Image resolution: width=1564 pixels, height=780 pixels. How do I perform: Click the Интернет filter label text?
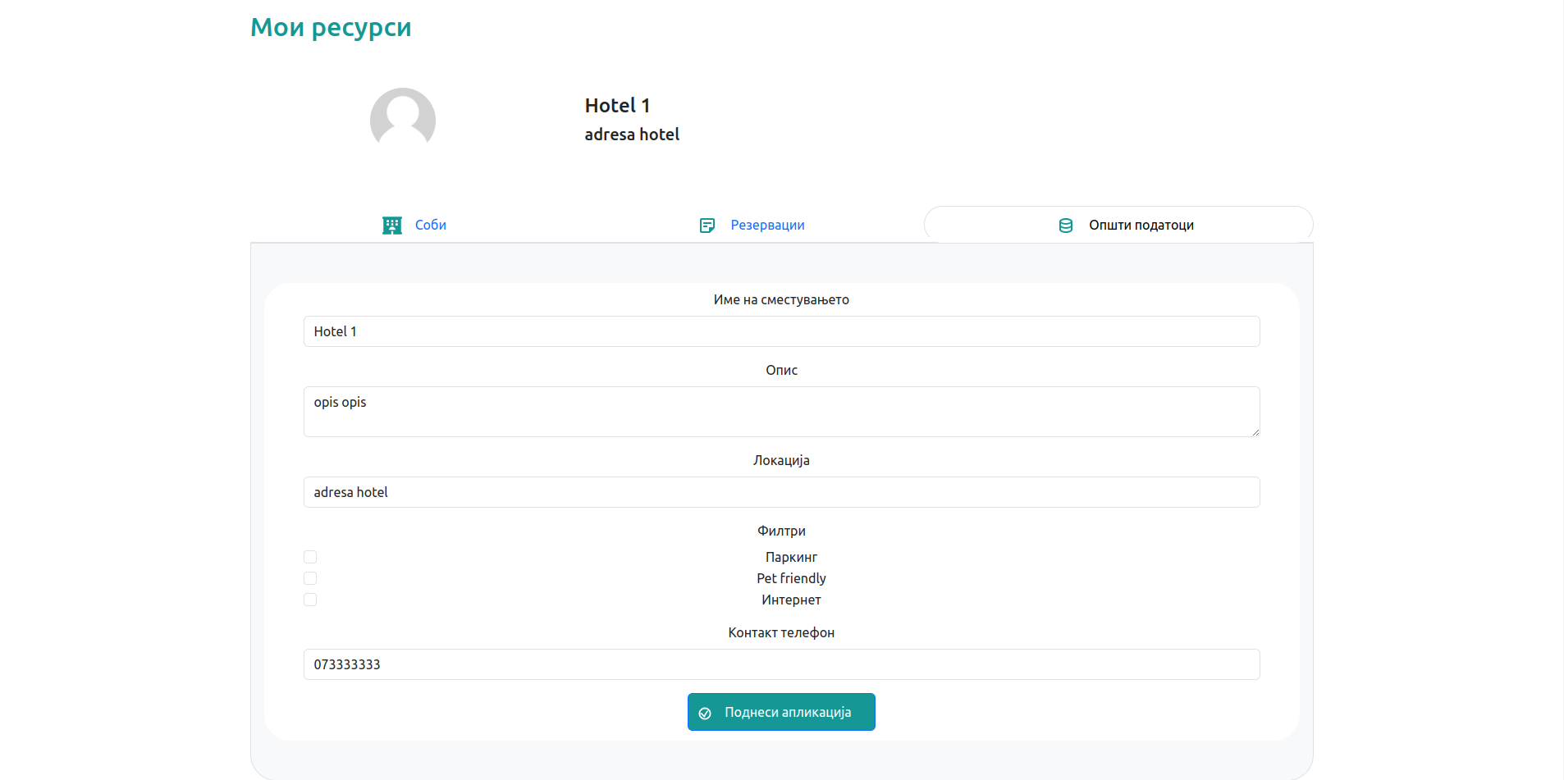791,600
